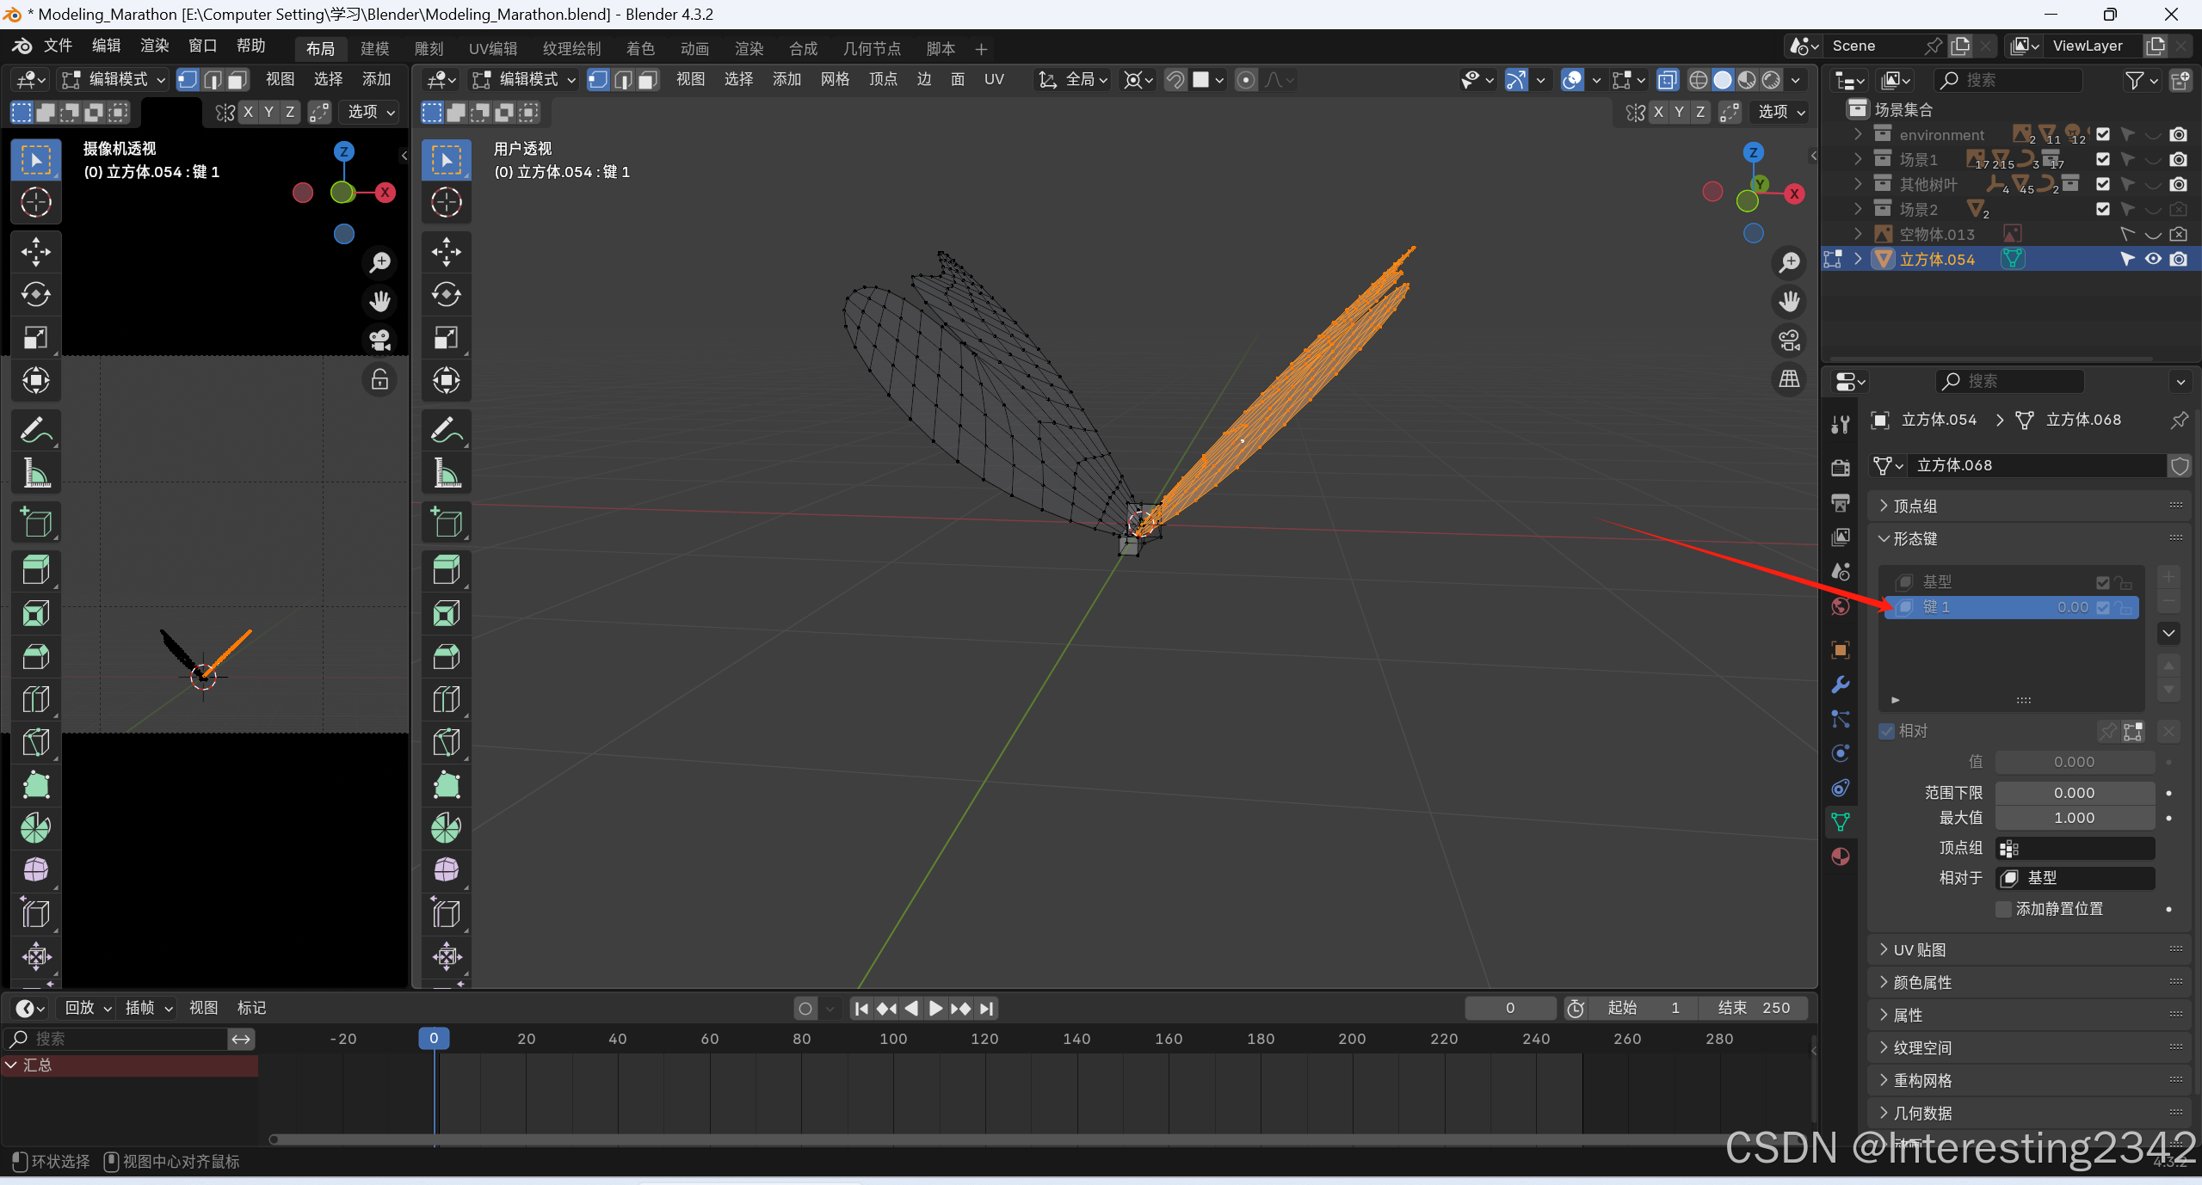This screenshot has height=1185, width=2202.
Task: Switch to perspective/orthographic grid view icon
Action: coord(1790,378)
